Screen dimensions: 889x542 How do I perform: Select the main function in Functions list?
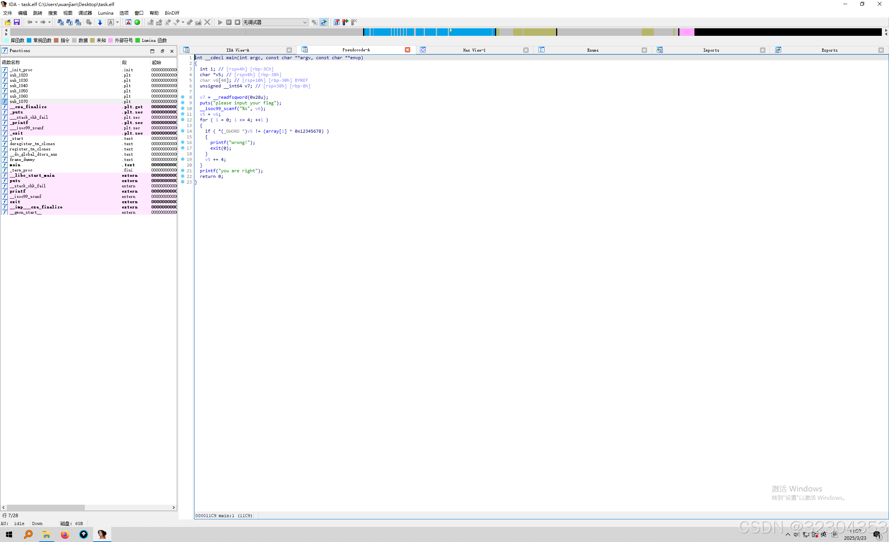(x=15, y=165)
